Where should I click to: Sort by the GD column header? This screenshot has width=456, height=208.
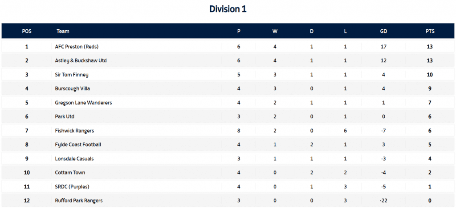[x=383, y=32]
